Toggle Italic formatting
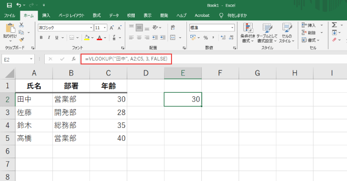The height and width of the screenshot is (181, 347). (x=49, y=38)
